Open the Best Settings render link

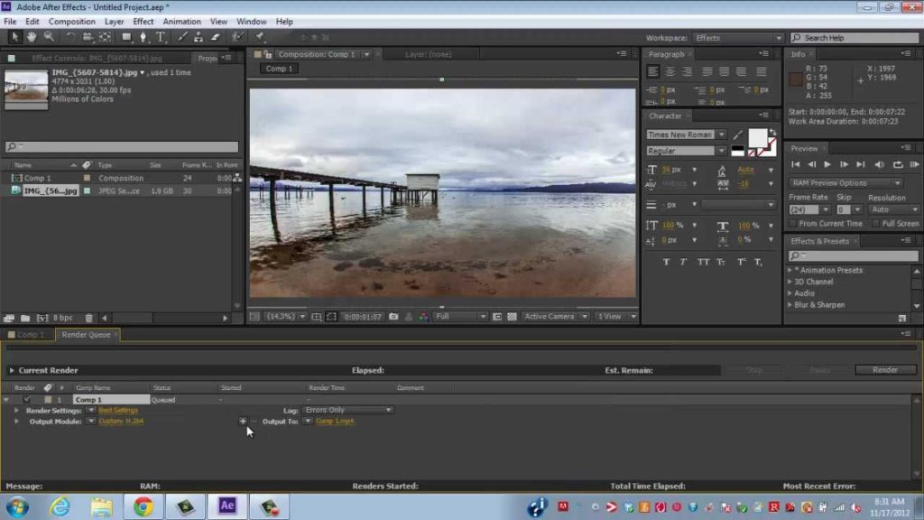pos(118,410)
